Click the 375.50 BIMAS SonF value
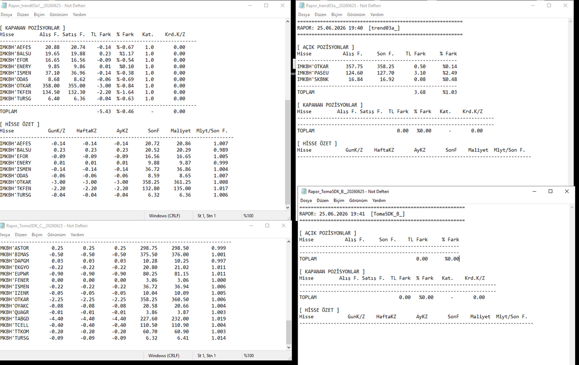Viewport: 579px width, 365px height. tap(149, 254)
